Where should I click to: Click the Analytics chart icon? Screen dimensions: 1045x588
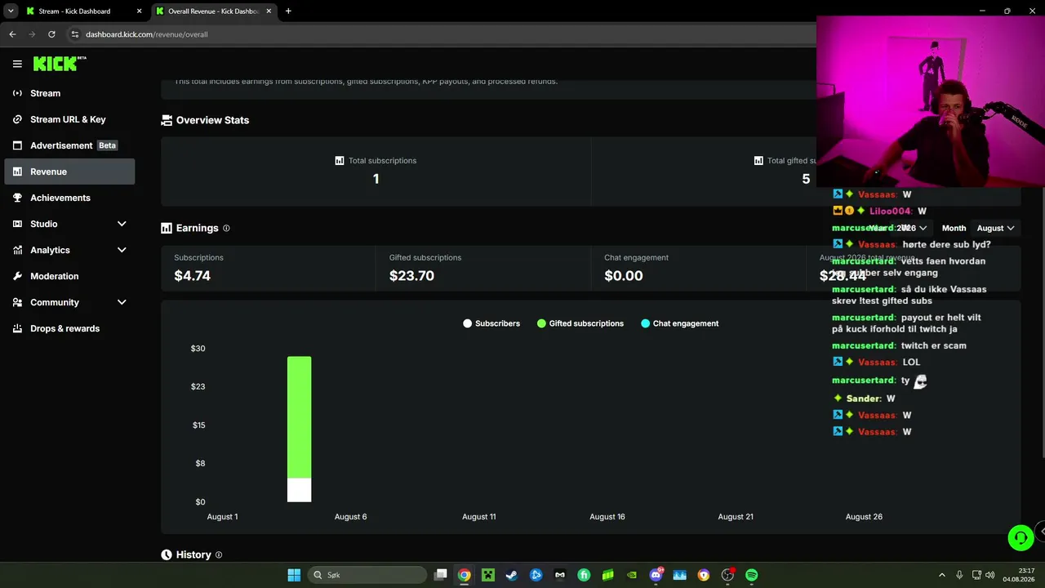coord(17,250)
